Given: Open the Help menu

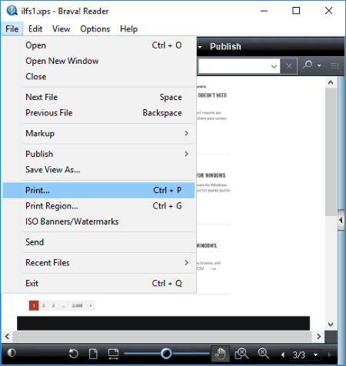Looking at the screenshot, I should pyautogui.click(x=128, y=29).
